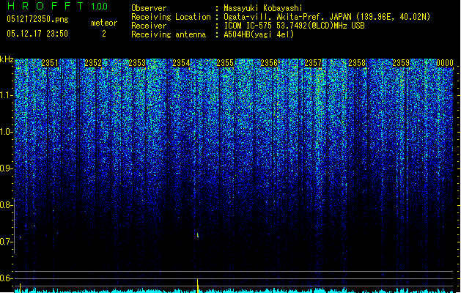Click the 1.0 kHz axis label
Screen dimensions: 461x293
click(x=6, y=132)
